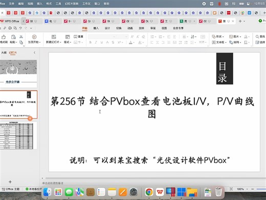Screen dimensions: 266x200
Task: Click the Paste clipboard icon
Action: pos(13,37)
